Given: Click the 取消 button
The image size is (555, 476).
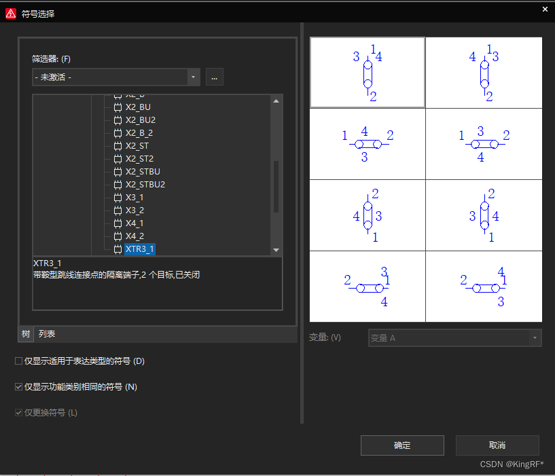Looking at the screenshot, I should [497, 445].
